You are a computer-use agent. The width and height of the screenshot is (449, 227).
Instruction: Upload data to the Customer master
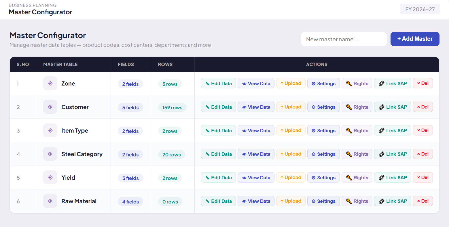tap(291, 107)
